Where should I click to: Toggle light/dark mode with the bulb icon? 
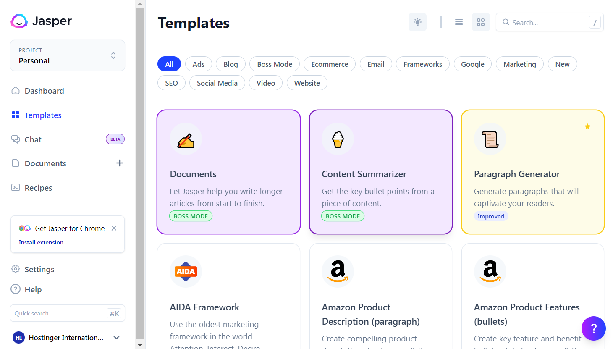417,22
